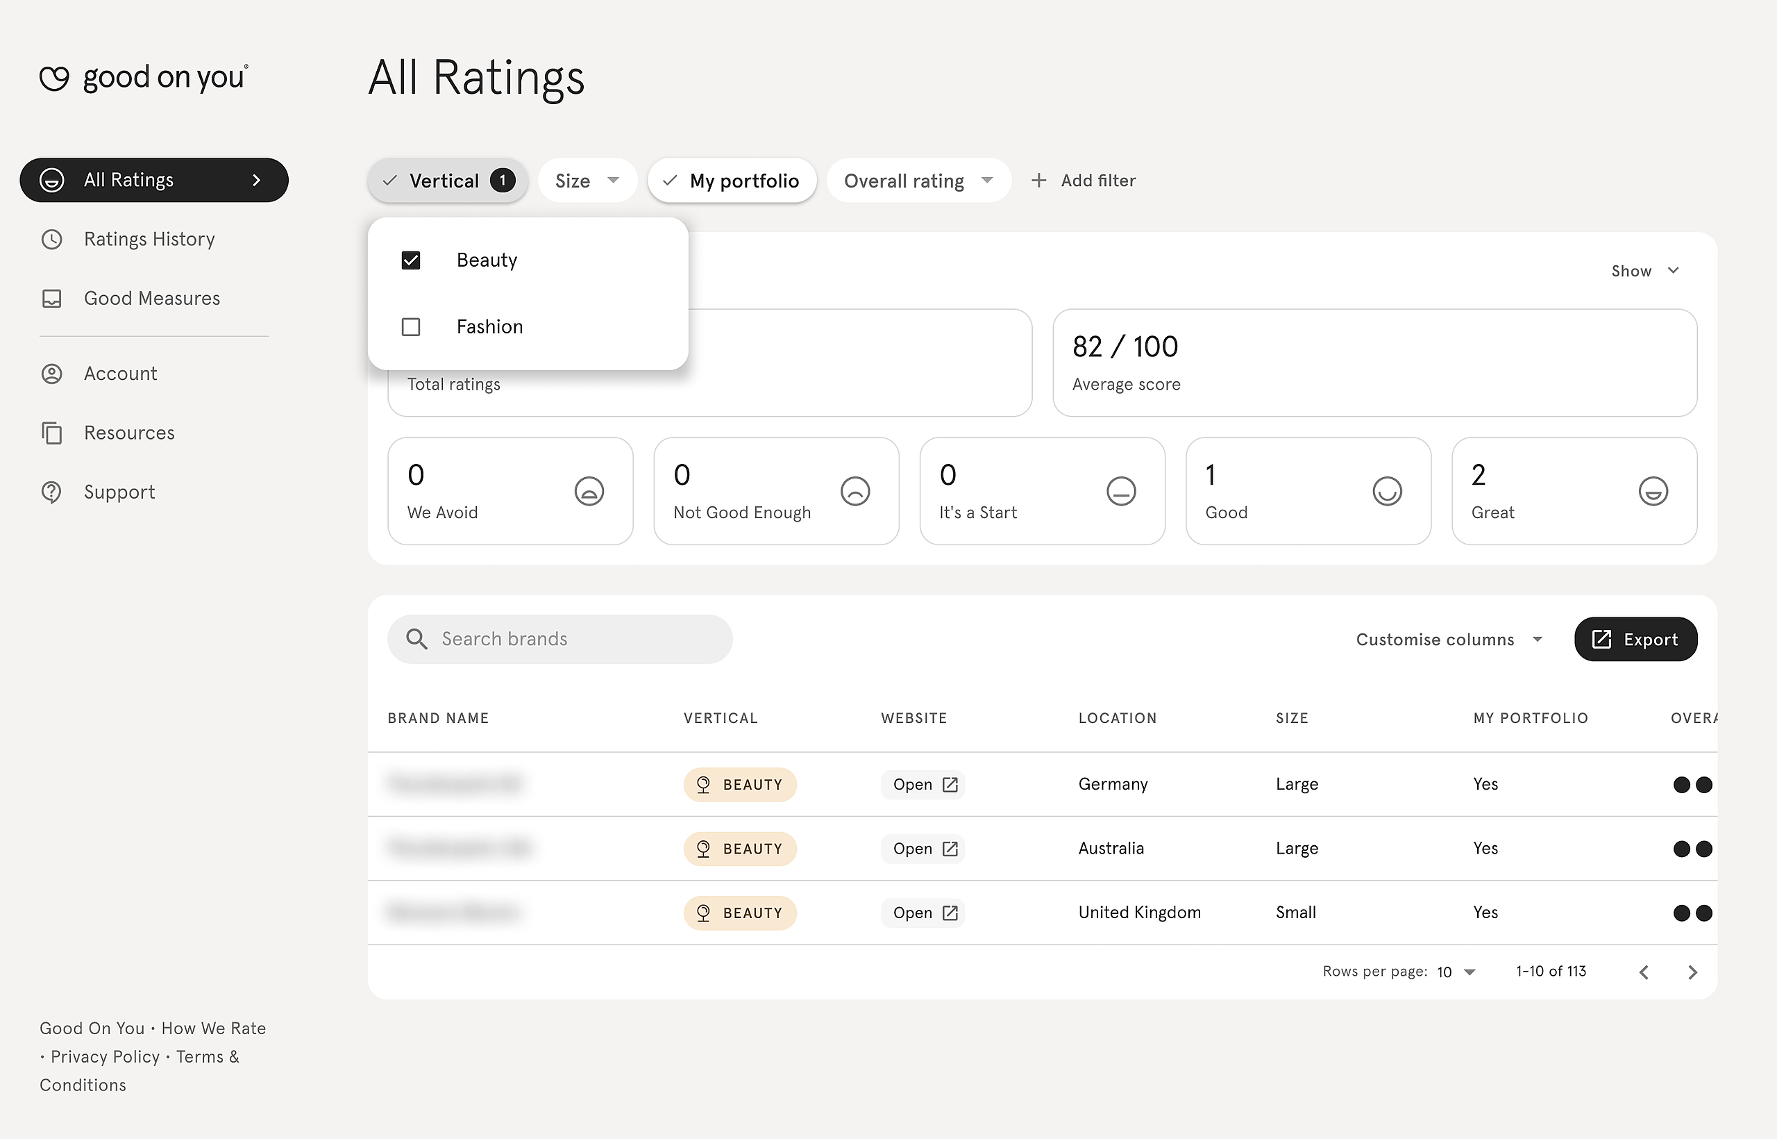
Task: Click Add filter
Action: tap(1084, 181)
